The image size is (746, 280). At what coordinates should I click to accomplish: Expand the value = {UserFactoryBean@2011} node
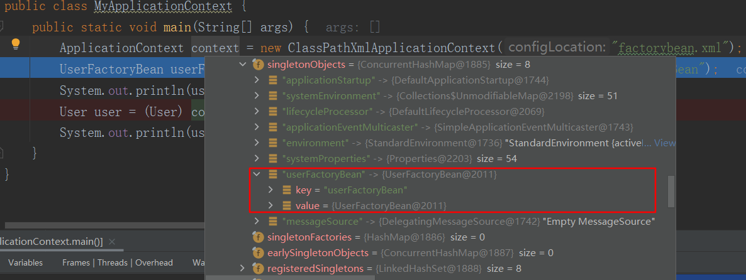point(270,205)
